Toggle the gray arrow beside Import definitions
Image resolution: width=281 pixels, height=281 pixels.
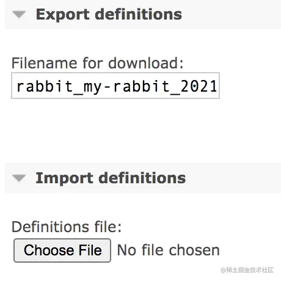point(19,178)
